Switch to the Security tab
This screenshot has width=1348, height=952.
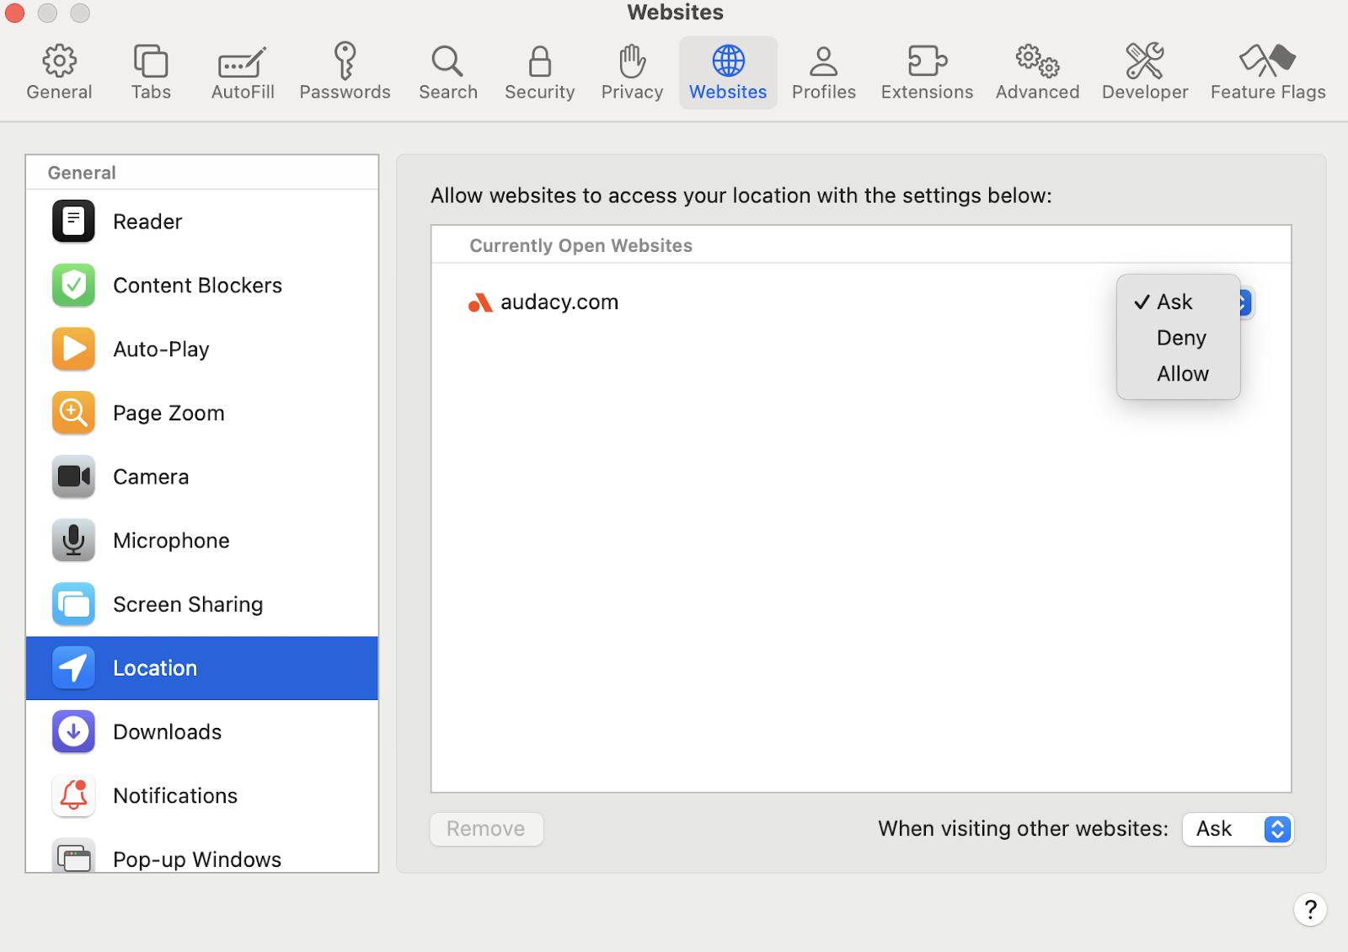pos(539,72)
